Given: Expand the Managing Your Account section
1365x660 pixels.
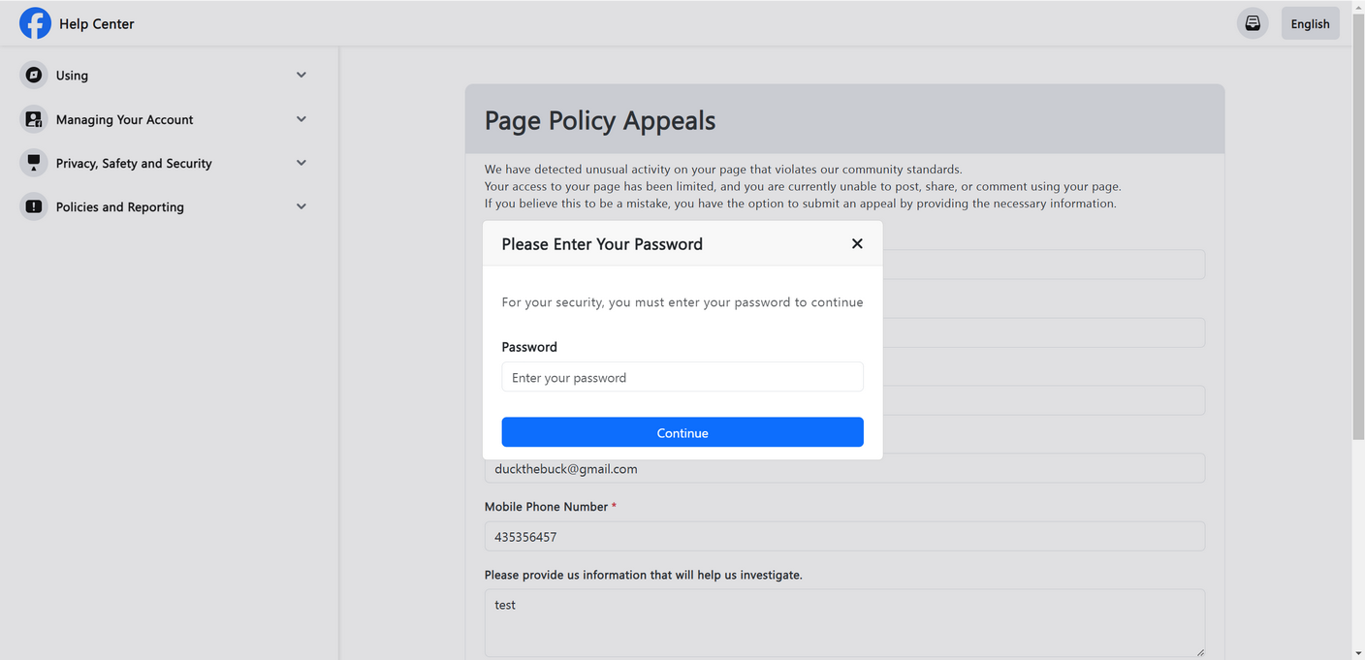Looking at the screenshot, I should click(x=301, y=118).
